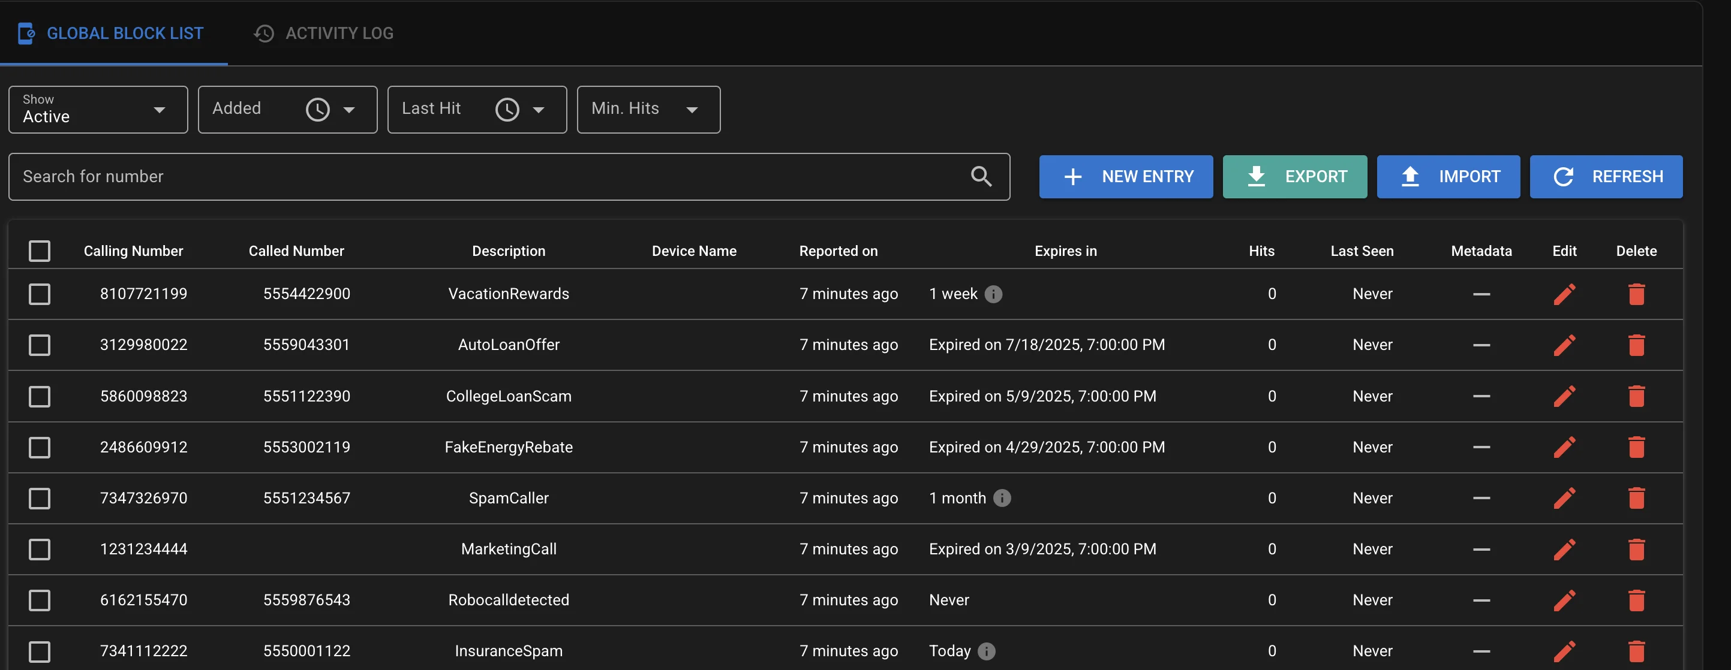Sort by the Description column header
Image resolution: width=1731 pixels, height=670 pixels.
pyautogui.click(x=509, y=251)
